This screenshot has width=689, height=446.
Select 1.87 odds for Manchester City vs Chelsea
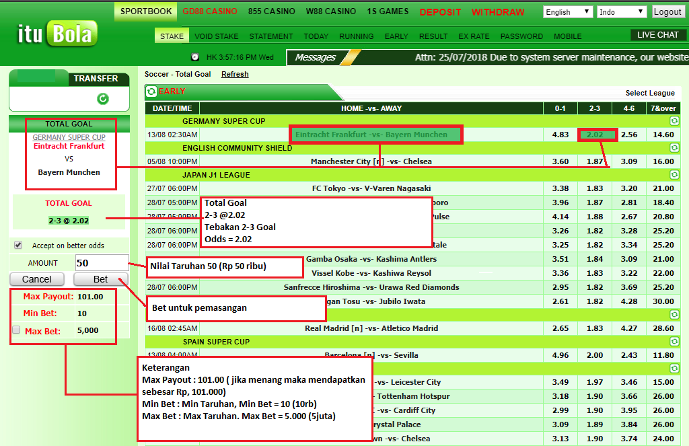pyautogui.click(x=595, y=161)
